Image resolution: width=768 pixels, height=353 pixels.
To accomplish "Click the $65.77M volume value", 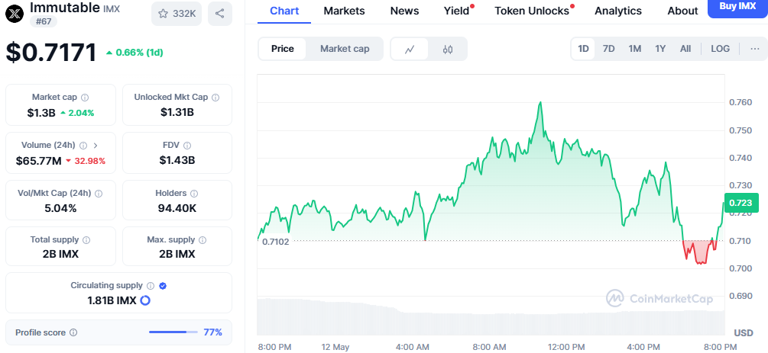I will point(38,160).
